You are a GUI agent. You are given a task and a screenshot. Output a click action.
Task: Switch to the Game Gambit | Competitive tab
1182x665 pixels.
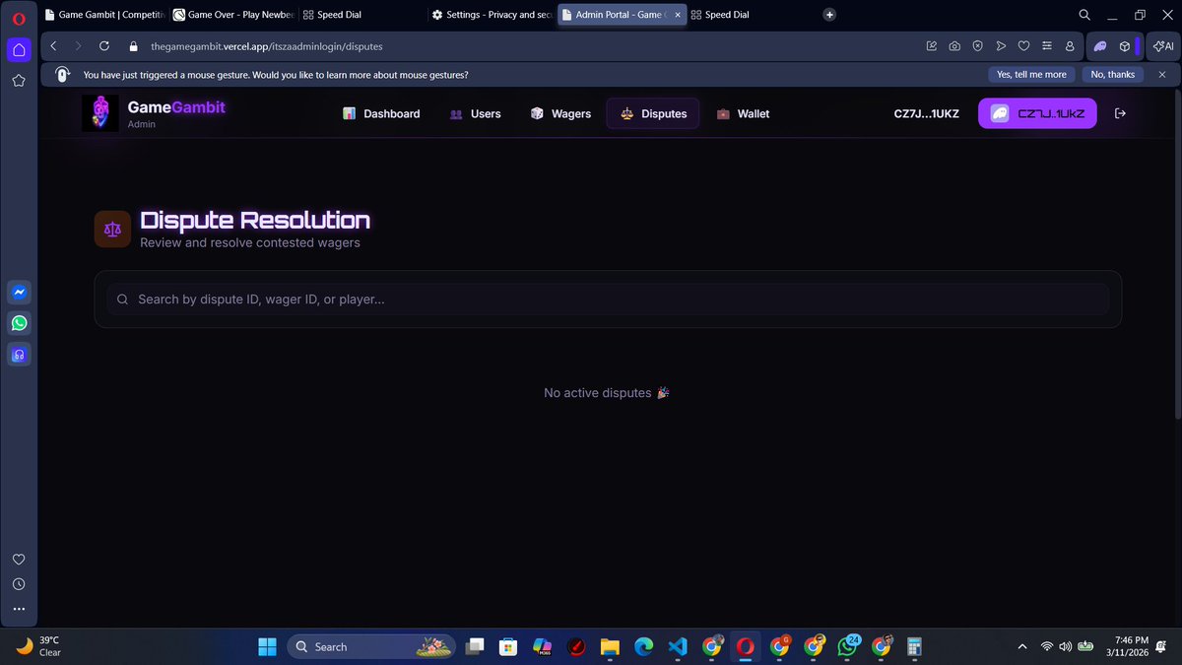click(104, 15)
